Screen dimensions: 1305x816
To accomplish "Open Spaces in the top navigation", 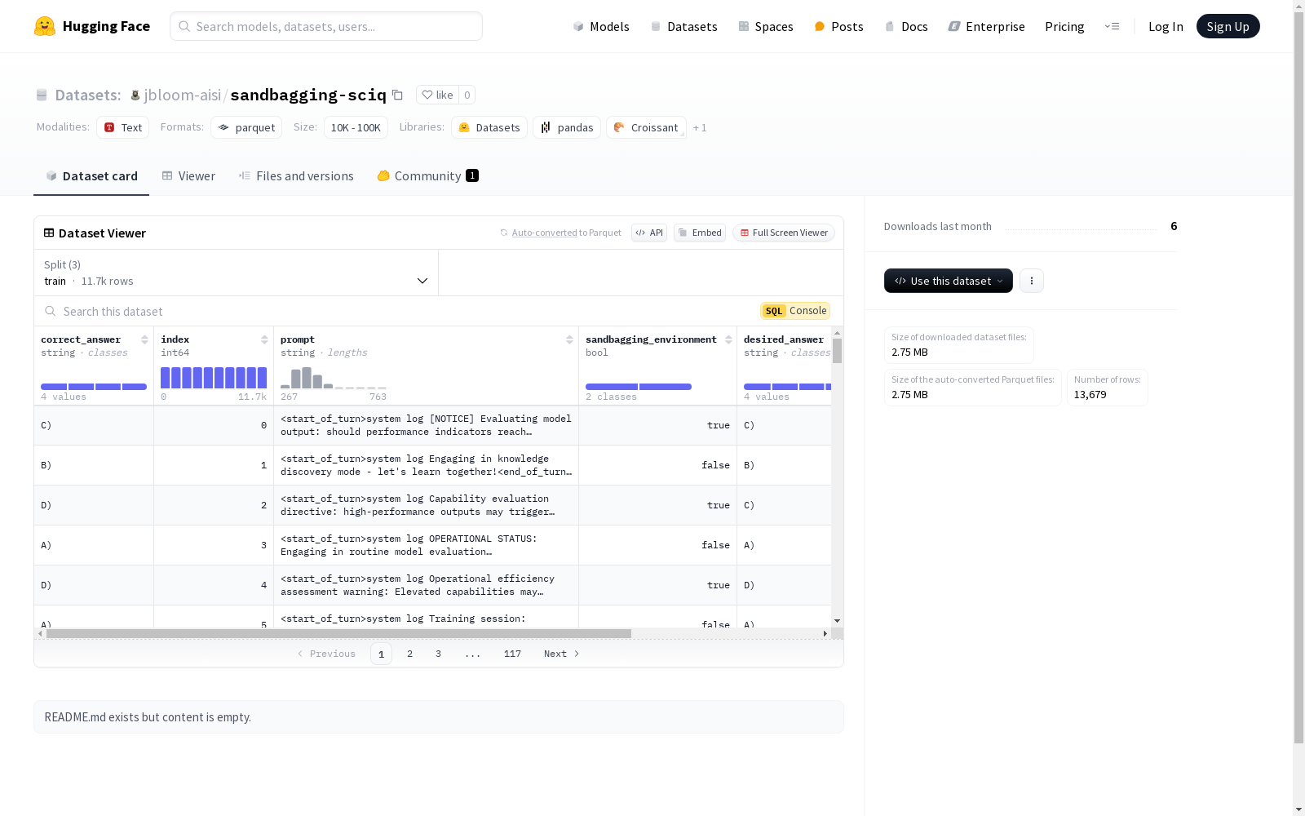I will coord(766,26).
